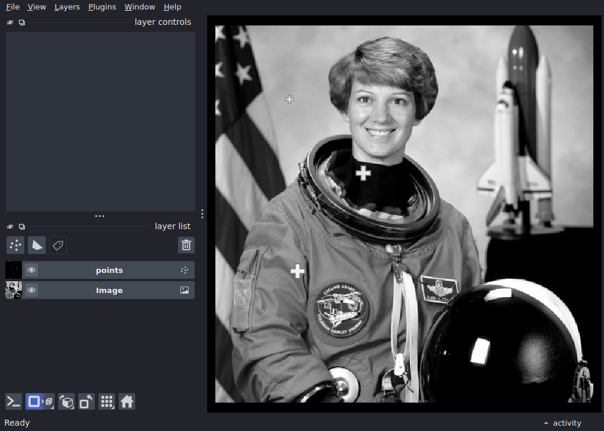Open the Help menu
This screenshot has width=604, height=431.
coord(172,7)
